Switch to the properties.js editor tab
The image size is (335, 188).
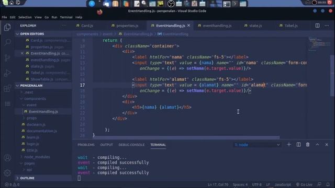pos(127,26)
